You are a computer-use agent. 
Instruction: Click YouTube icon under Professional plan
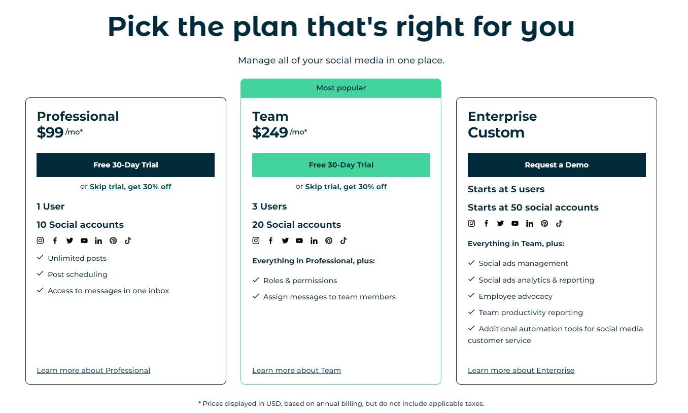pos(84,240)
